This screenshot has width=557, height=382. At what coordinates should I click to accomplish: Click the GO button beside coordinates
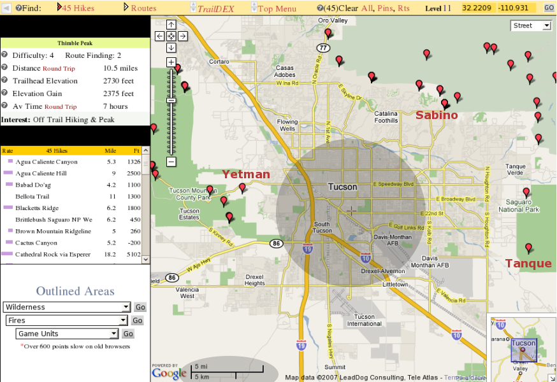coord(549,8)
